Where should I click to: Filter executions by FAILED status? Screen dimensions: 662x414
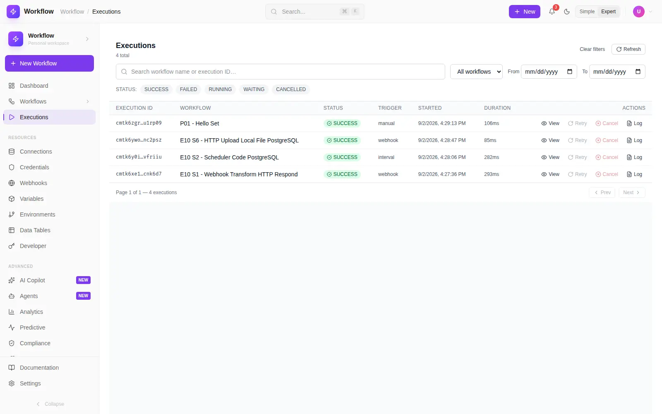[189, 89]
